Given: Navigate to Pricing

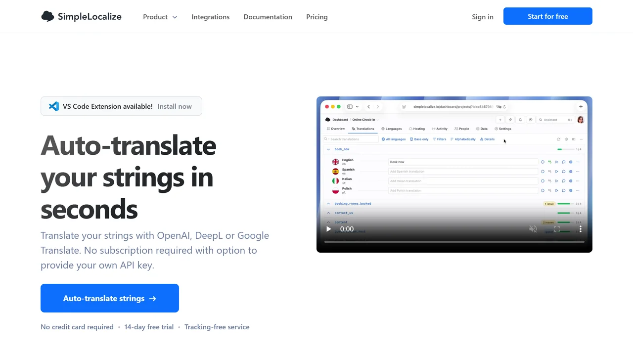Looking at the screenshot, I should [x=317, y=17].
